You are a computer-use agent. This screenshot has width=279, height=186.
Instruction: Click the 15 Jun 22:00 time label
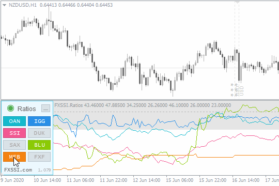213,180
